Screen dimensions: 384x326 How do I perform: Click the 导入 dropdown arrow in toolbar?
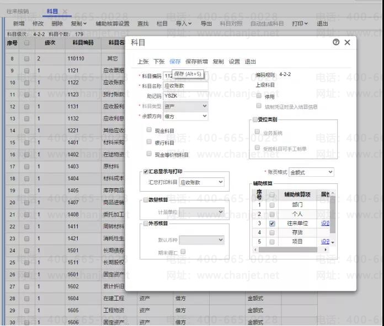[190, 24]
